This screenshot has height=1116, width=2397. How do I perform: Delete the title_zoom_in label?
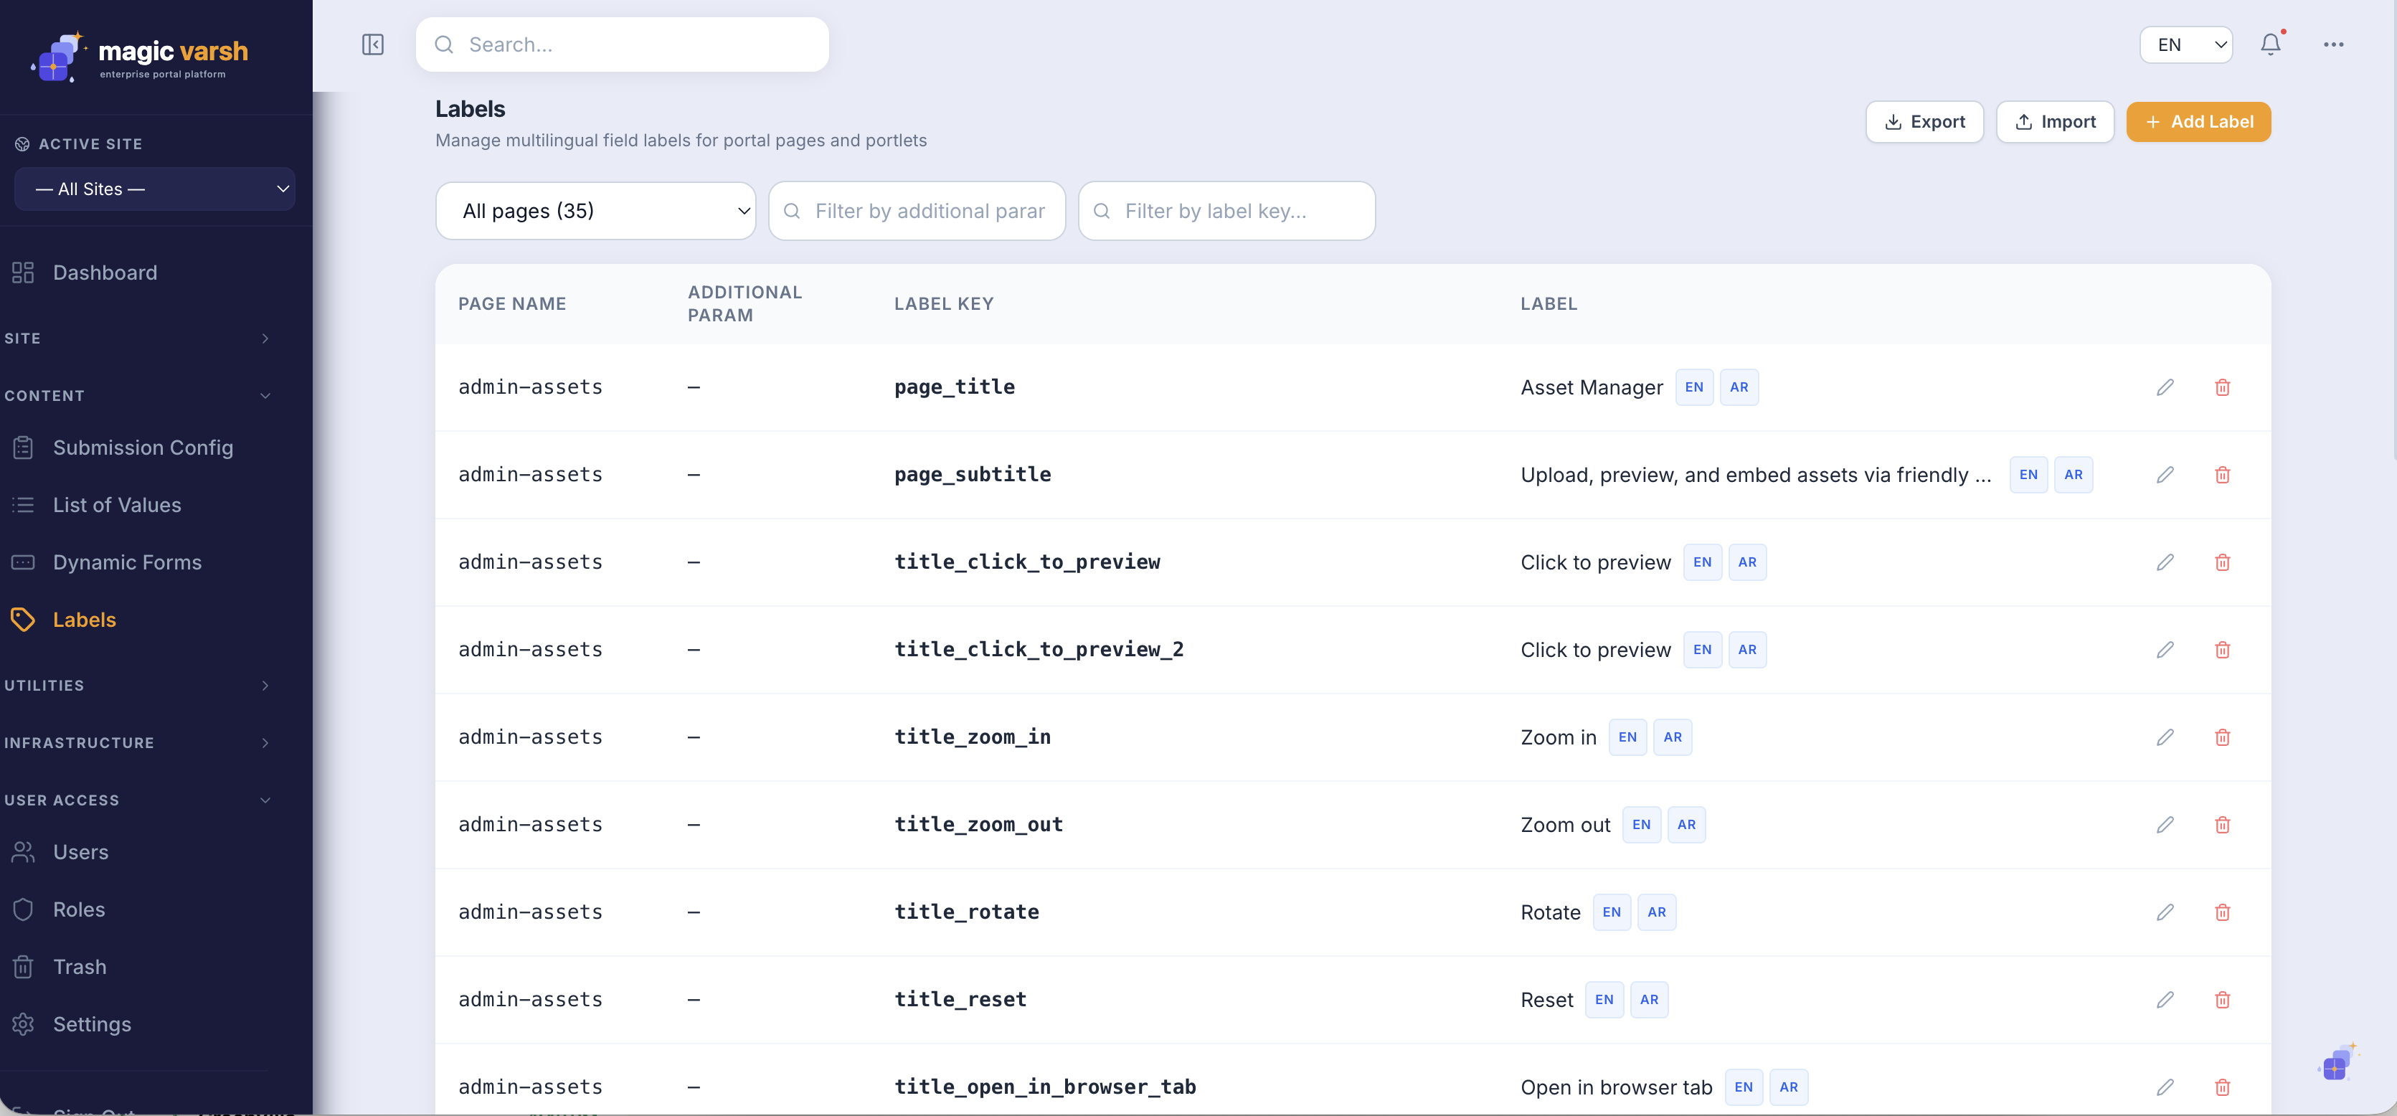tap(2222, 737)
